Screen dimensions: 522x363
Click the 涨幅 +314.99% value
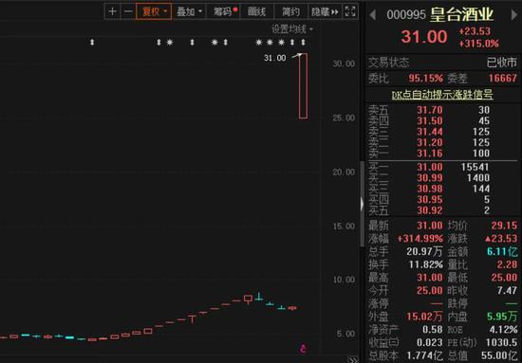click(420, 239)
